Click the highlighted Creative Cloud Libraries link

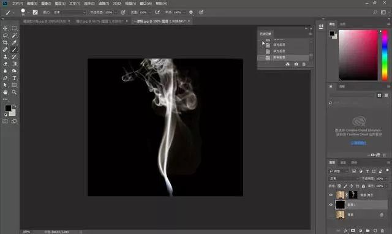click(x=358, y=143)
